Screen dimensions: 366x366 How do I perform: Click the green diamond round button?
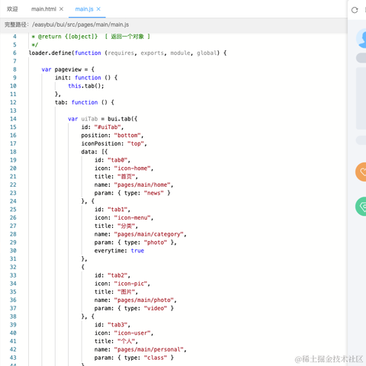click(x=361, y=207)
